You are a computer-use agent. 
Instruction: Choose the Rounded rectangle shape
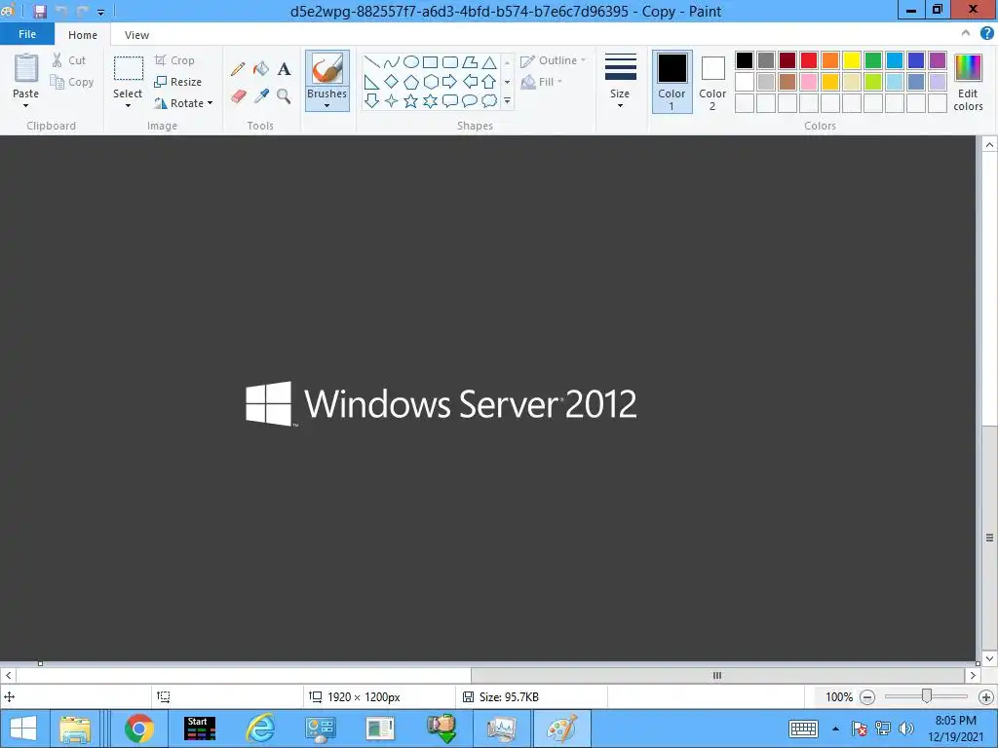coord(450,62)
